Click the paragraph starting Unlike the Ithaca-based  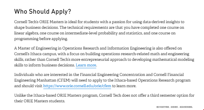click(x=104, y=98)
